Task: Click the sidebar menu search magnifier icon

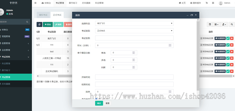Action: point(27,22)
